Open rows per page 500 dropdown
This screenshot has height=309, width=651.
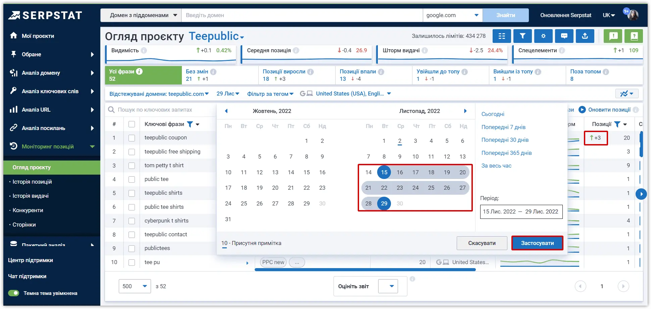point(135,286)
